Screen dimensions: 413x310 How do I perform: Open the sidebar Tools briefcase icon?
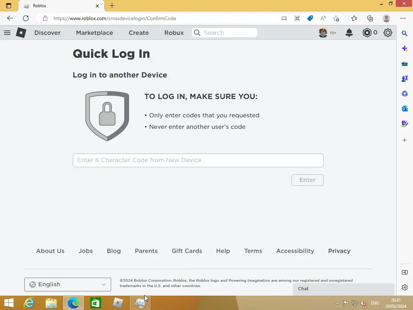[x=404, y=64]
